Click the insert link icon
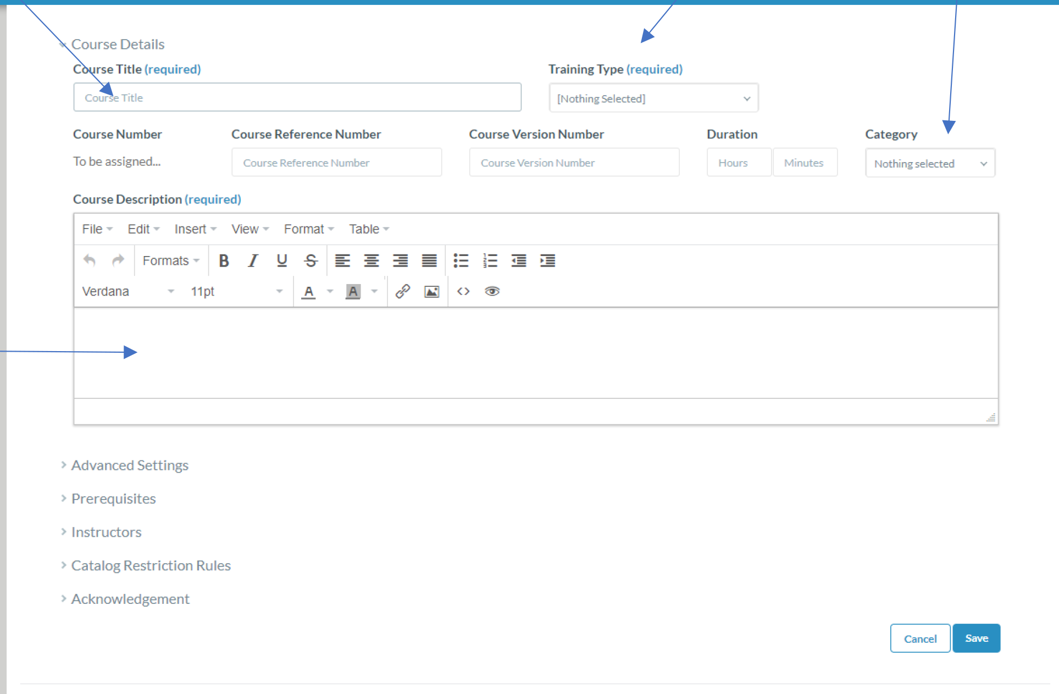 click(x=403, y=291)
